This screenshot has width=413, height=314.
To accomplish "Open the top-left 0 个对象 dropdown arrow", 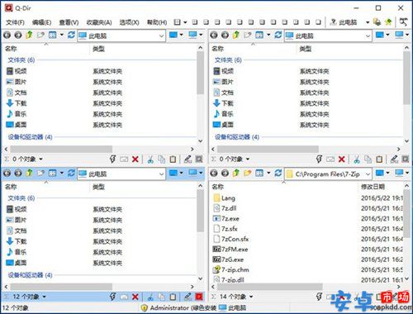I will 40,159.
